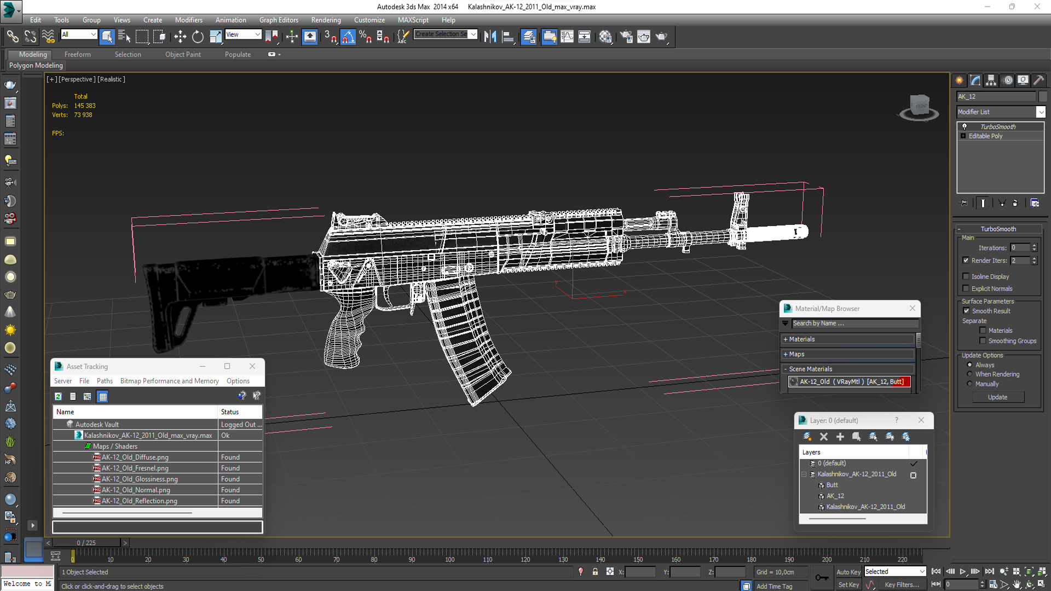This screenshot has width=1051, height=591.
Task: Click Configure Modifier Sets icon
Action: (1035, 203)
